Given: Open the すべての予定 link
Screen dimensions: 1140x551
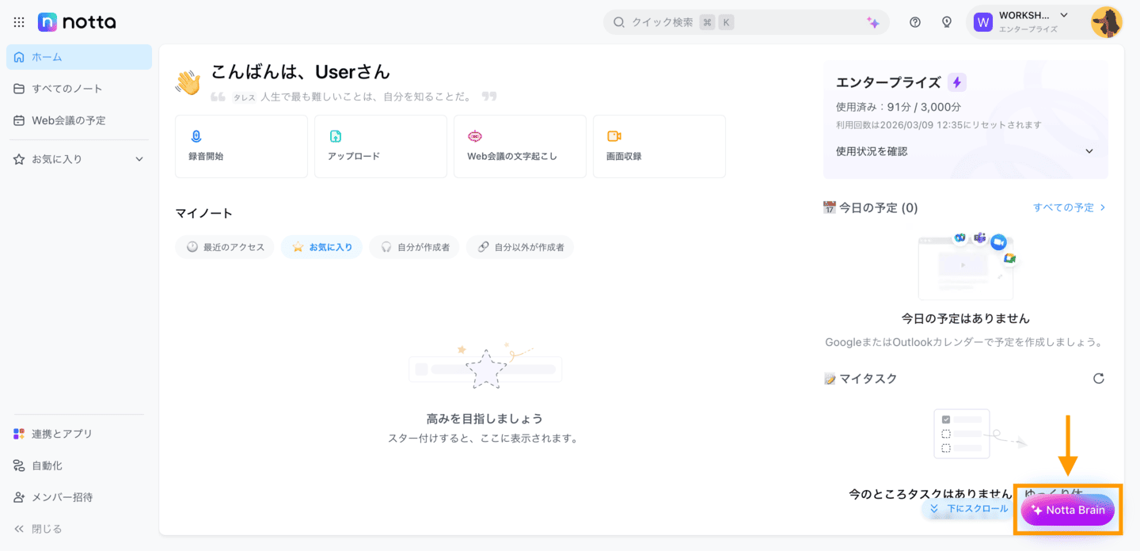Looking at the screenshot, I should pos(1069,207).
